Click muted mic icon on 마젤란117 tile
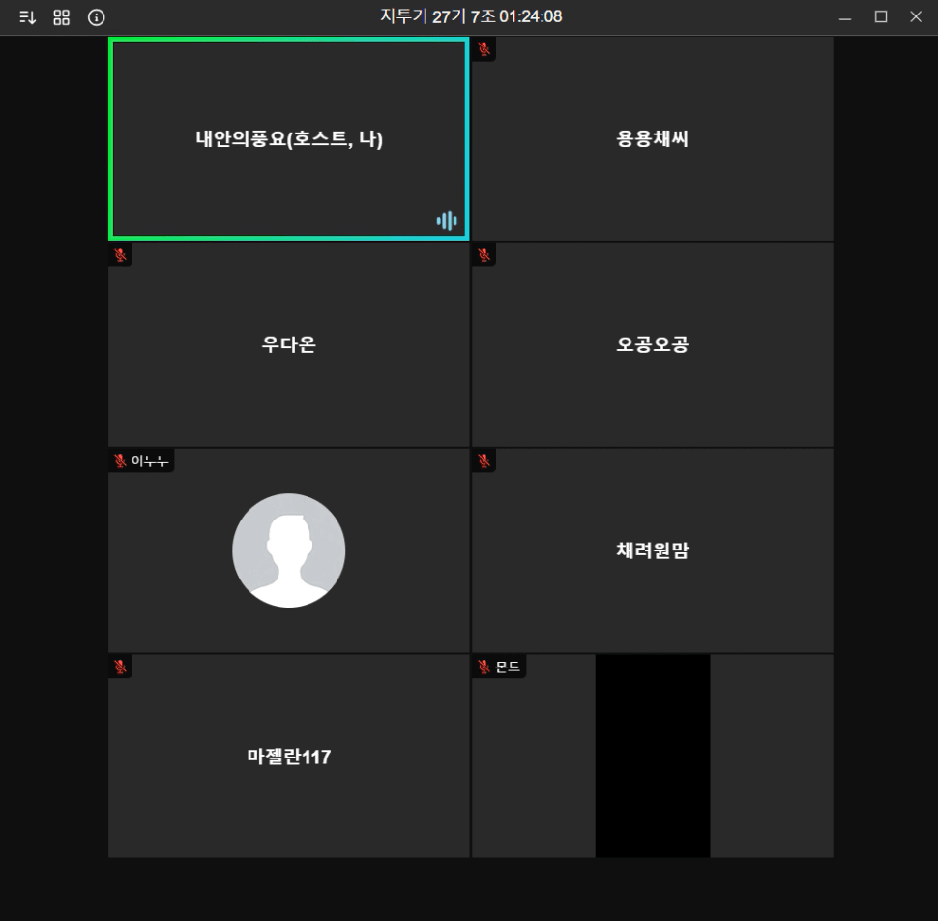 click(120, 667)
